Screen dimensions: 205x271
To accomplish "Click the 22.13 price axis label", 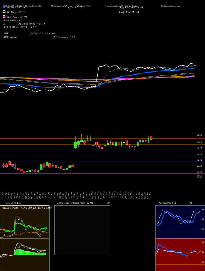I will pos(199,166).
